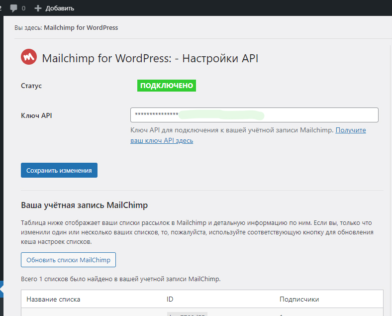Click the ПОДКЛЮЧЕНО status badge
The height and width of the screenshot is (316, 392).
(x=167, y=86)
